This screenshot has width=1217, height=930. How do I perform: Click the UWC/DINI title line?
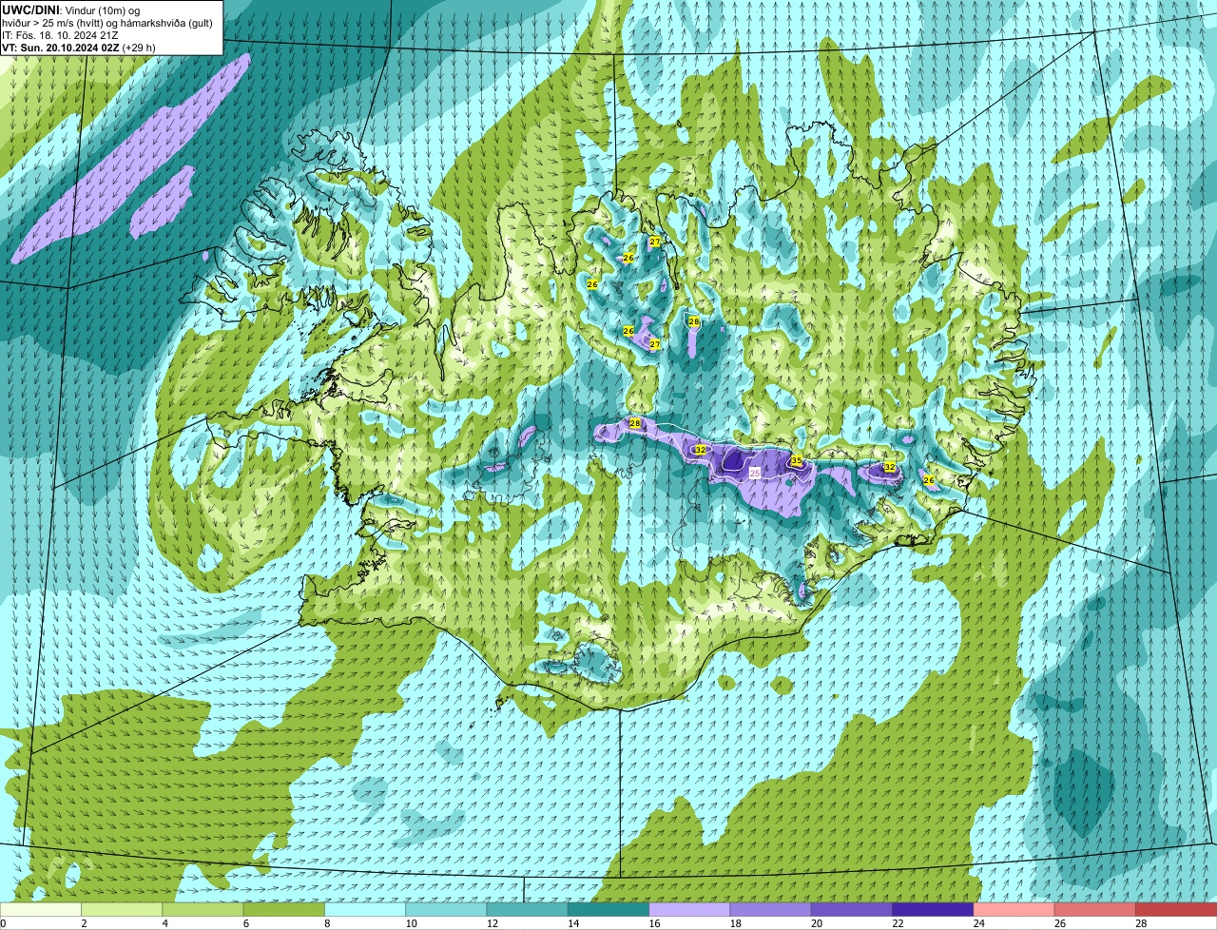point(71,10)
